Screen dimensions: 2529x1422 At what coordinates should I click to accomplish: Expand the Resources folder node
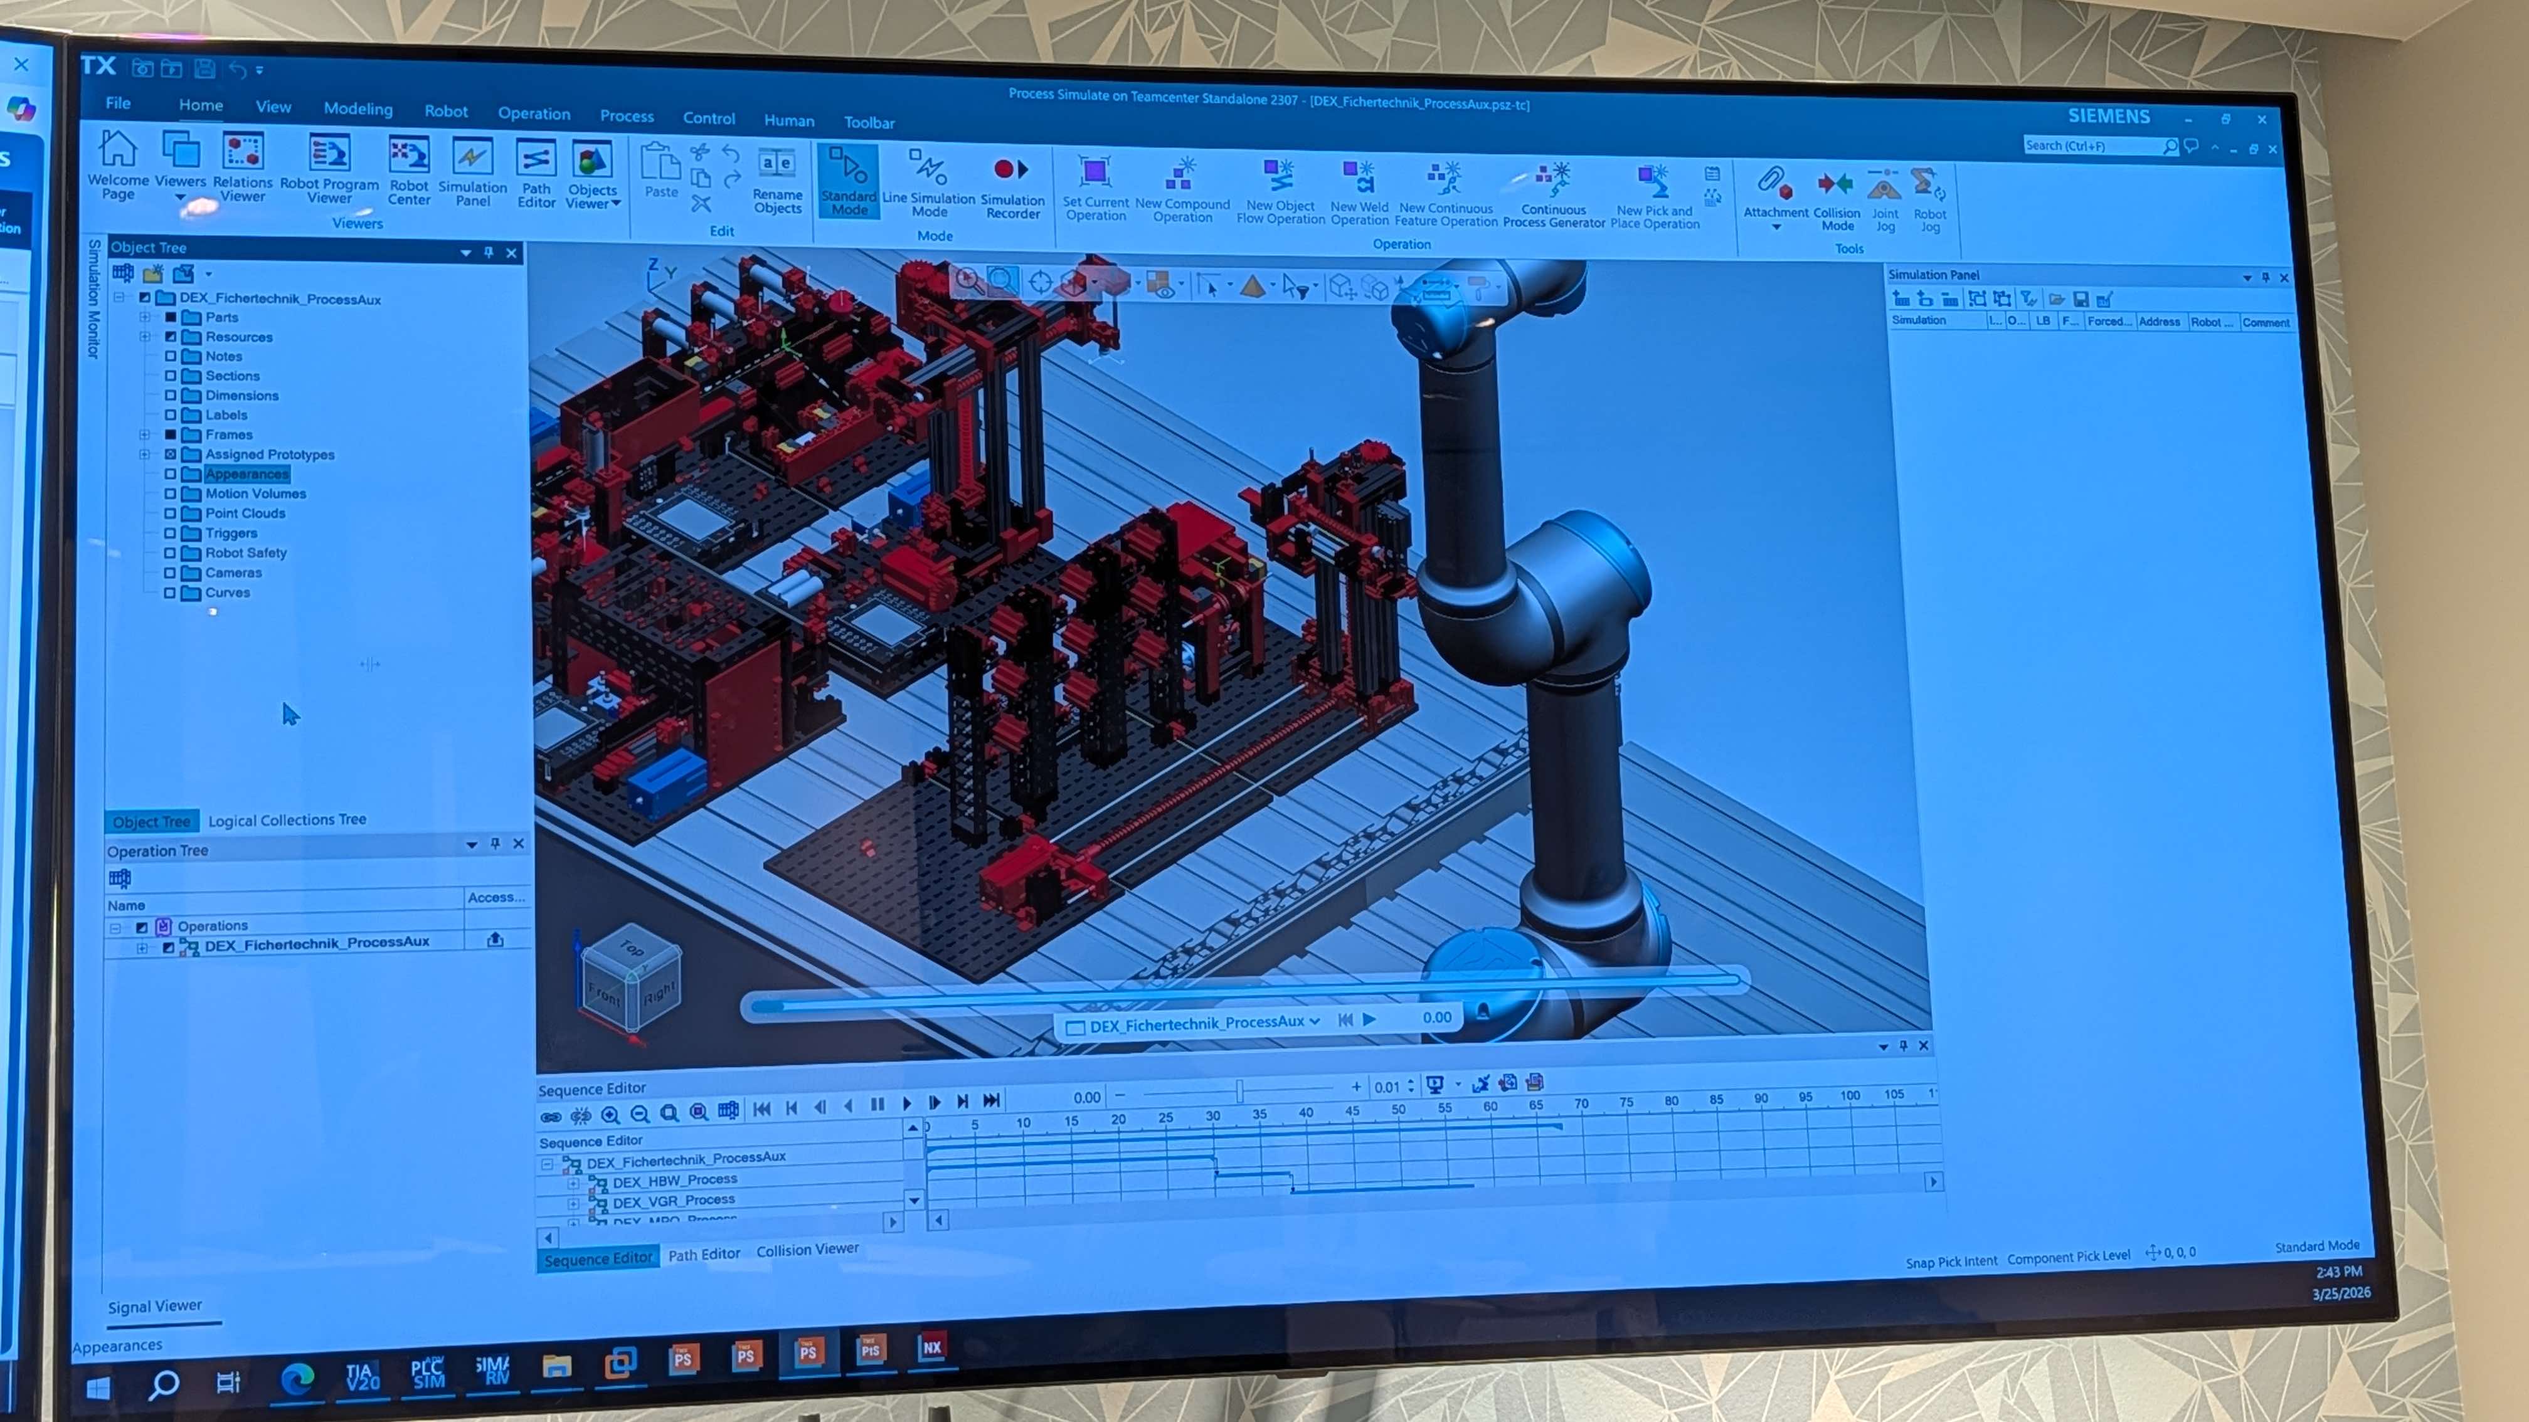pyautogui.click(x=144, y=337)
